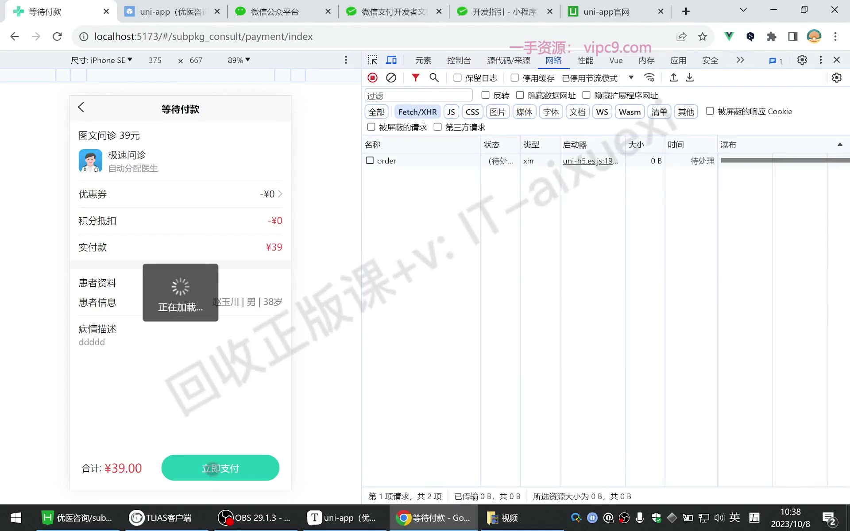The height and width of the screenshot is (531, 850).
Task: Open the console messages badge
Action: (x=776, y=61)
